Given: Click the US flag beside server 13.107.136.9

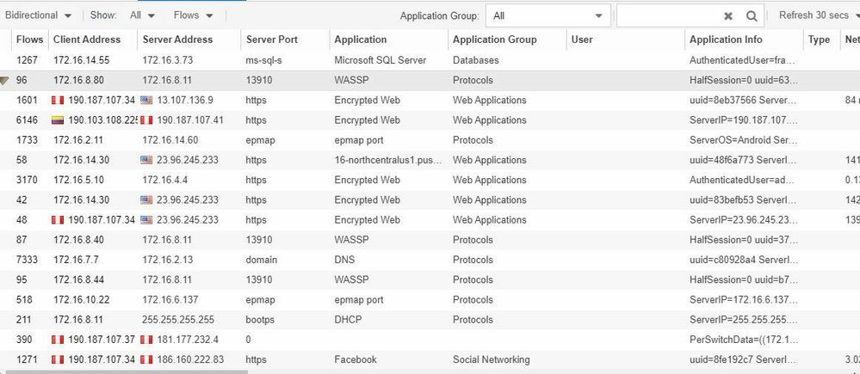Looking at the screenshot, I should click(x=146, y=101).
